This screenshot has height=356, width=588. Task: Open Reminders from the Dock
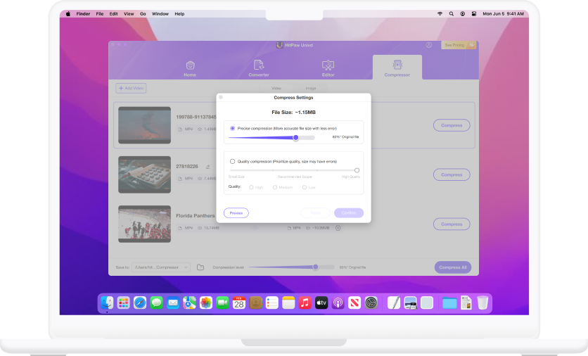tap(272, 303)
